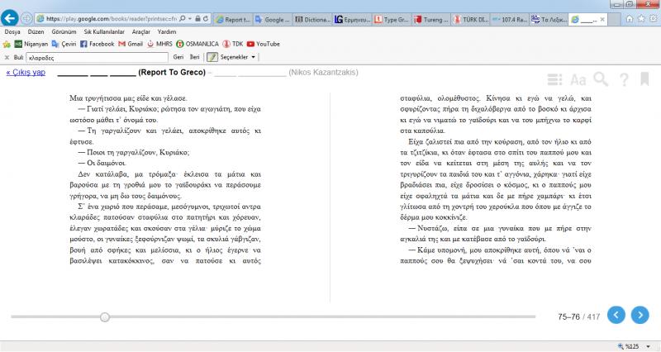Switch to the 'Ερμηνευ...' tab
Image resolution: width=661 pixels, height=352 pixels.
353,19
